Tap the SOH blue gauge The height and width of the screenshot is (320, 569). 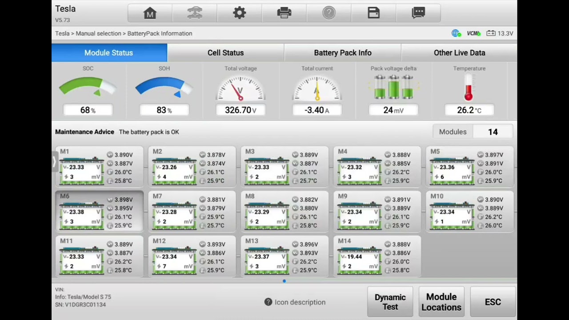tap(164, 86)
